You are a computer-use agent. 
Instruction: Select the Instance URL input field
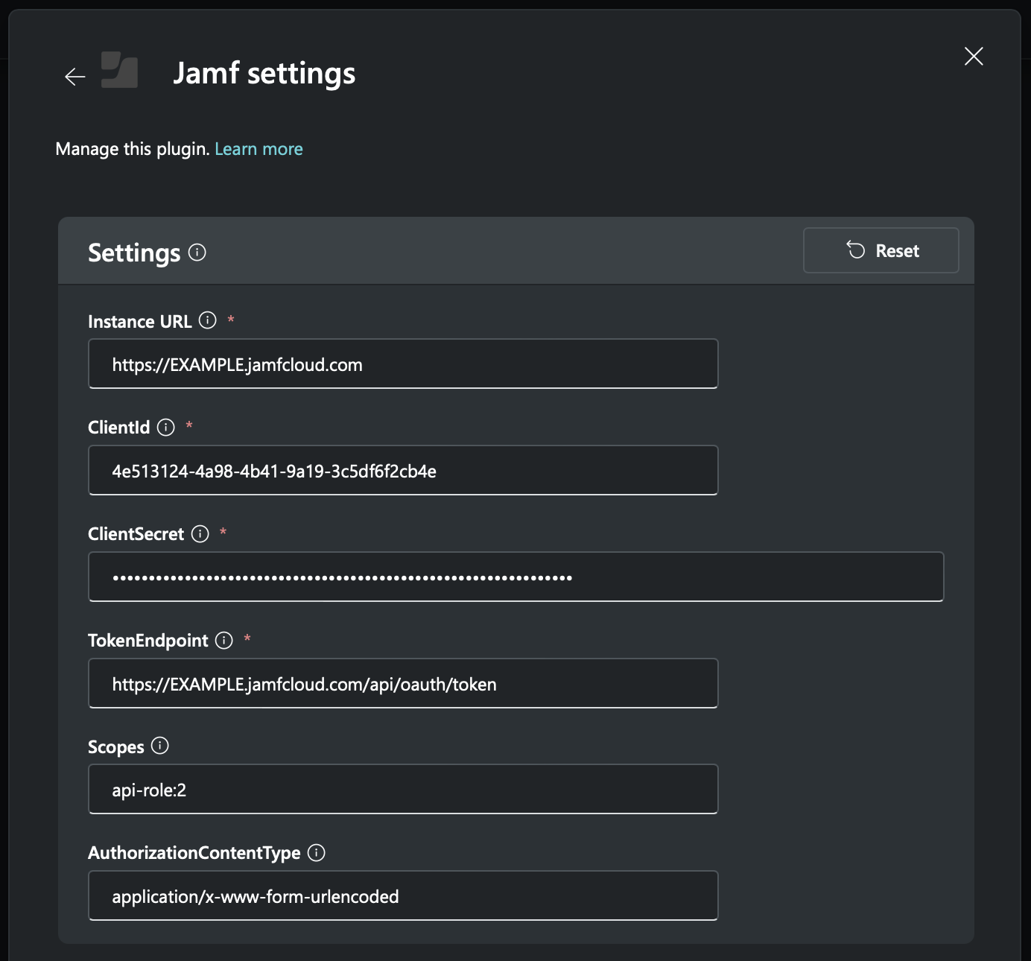(403, 364)
